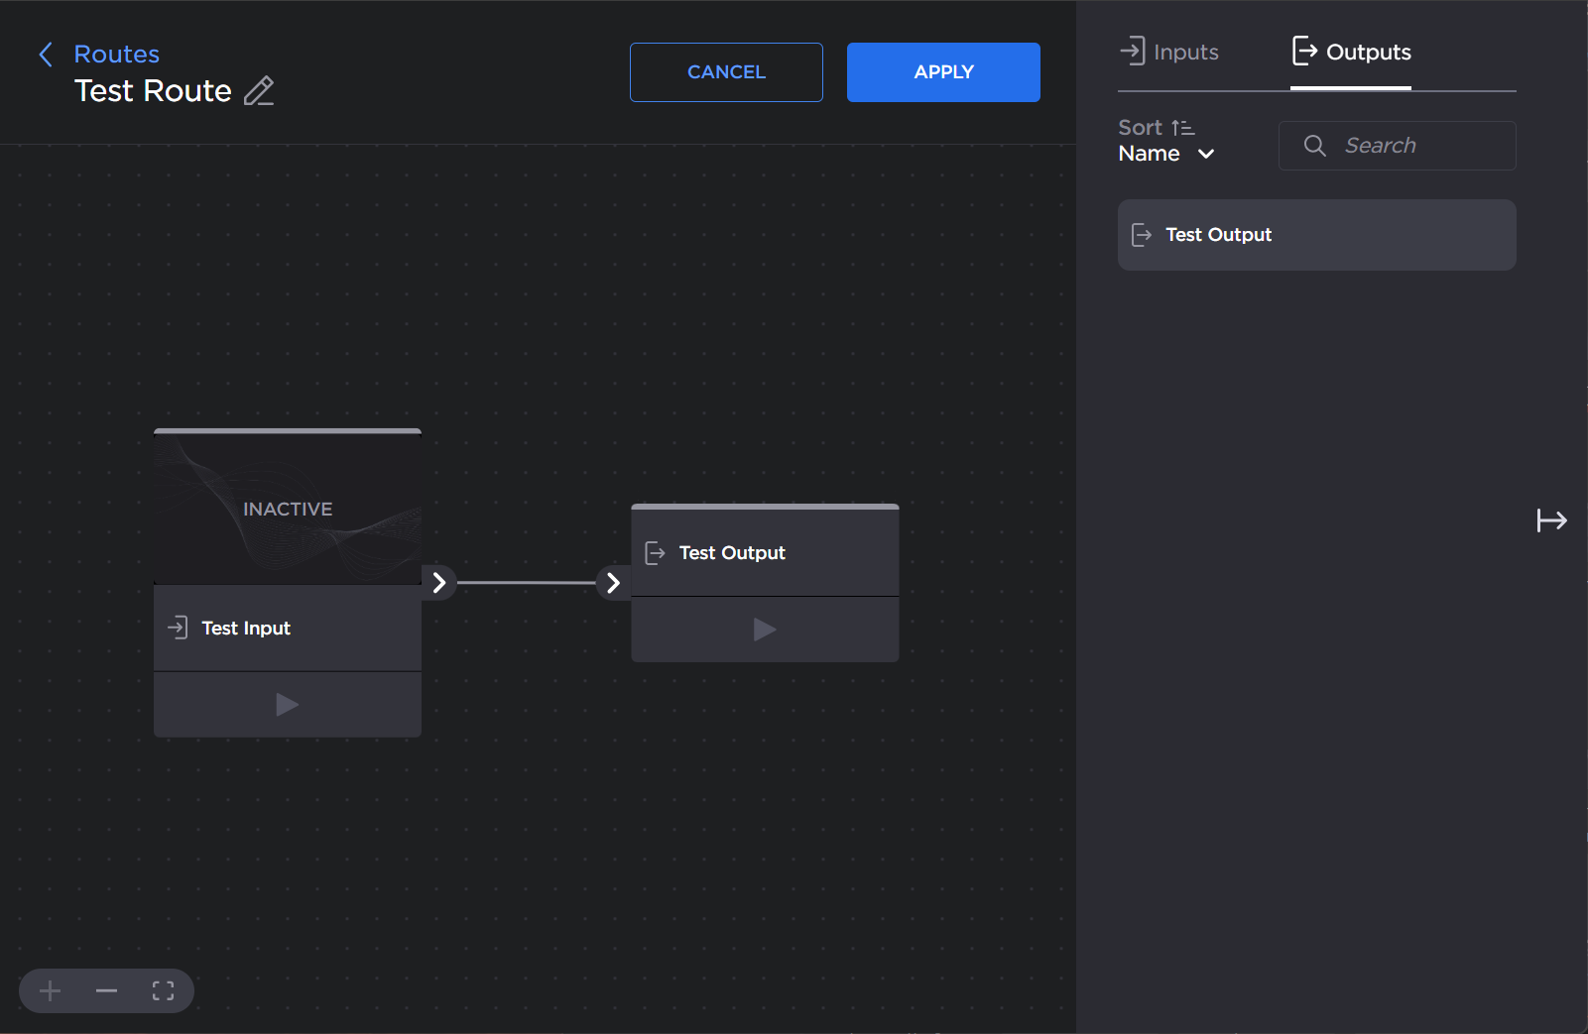Switch to the Inputs tab
Image resolution: width=1588 pixels, height=1034 pixels.
(x=1170, y=53)
